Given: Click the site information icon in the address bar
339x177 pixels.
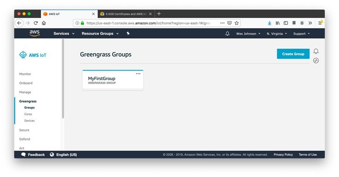Looking at the screenshot, I should pyautogui.click(x=77, y=23).
